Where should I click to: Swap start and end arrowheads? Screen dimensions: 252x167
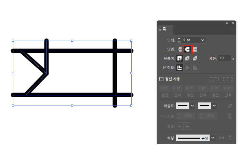click(x=230, y=106)
